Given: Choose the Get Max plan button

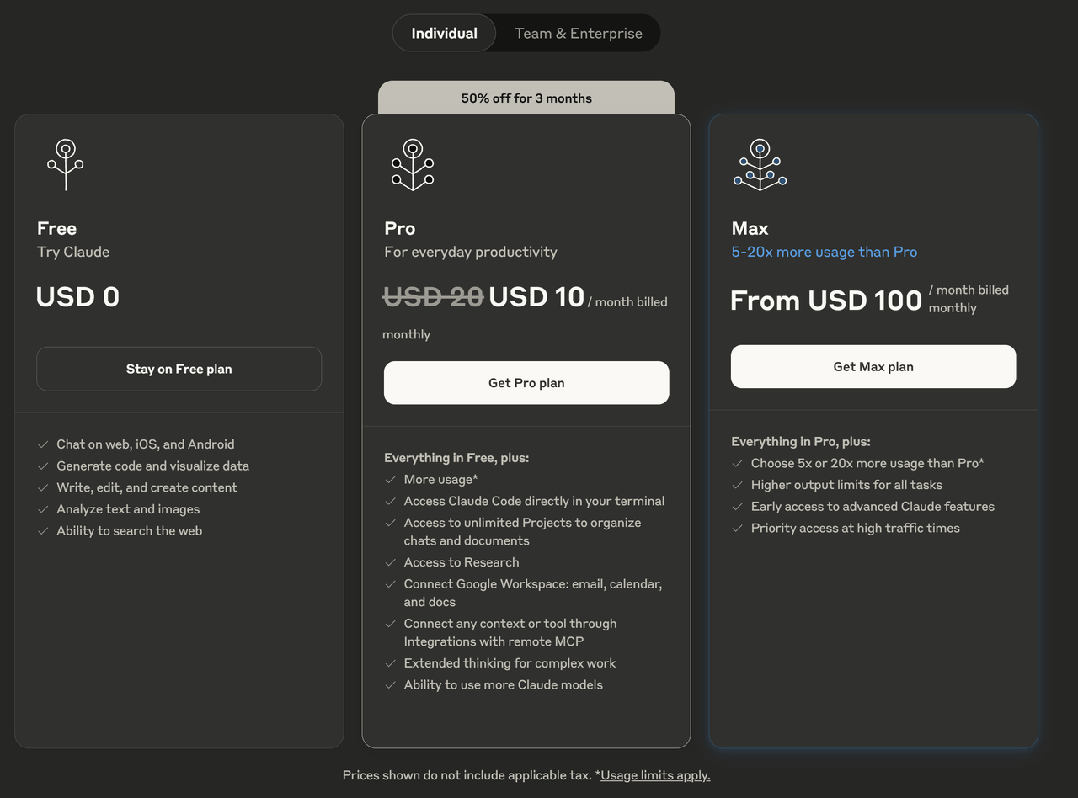Looking at the screenshot, I should point(873,367).
